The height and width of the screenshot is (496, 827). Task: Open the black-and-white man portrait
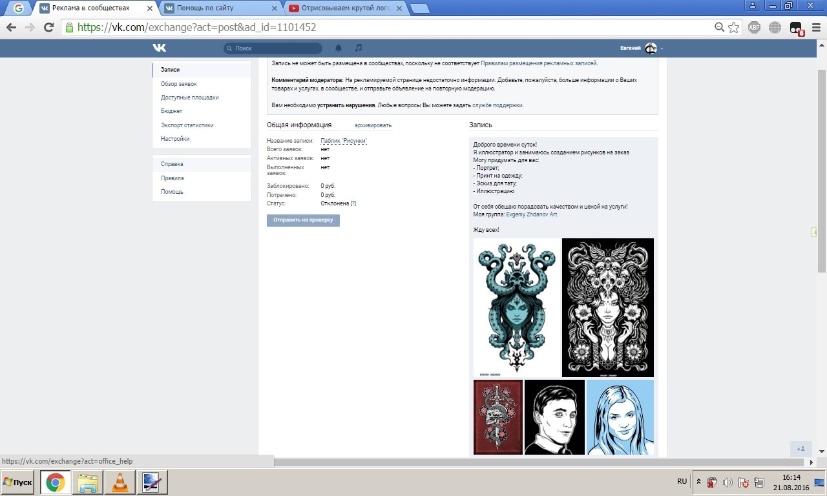coord(554,417)
